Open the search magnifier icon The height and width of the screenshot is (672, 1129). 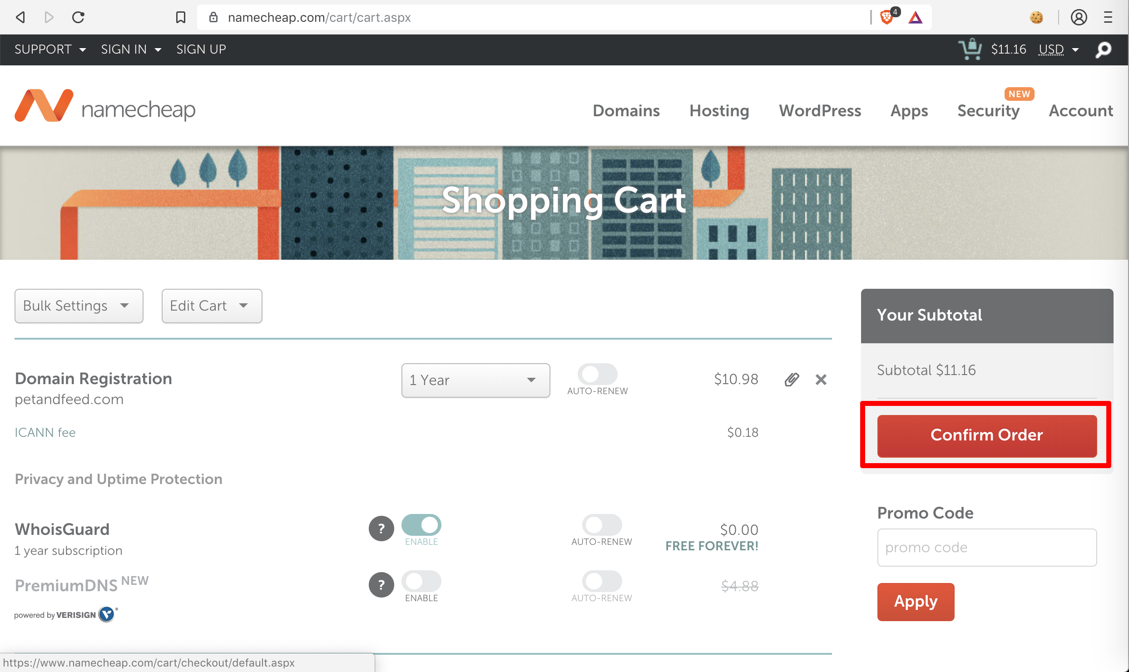click(1103, 49)
